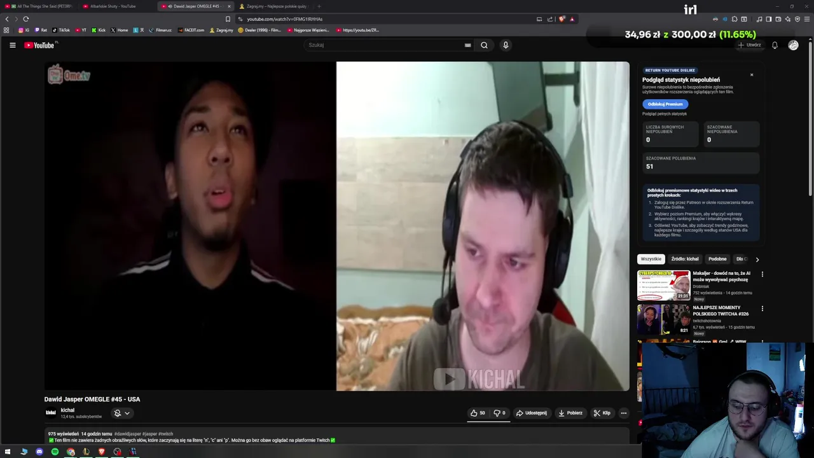Switch to All The Things She Said tab
Viewport: 814px width, 458px height.
pos(39,6)
